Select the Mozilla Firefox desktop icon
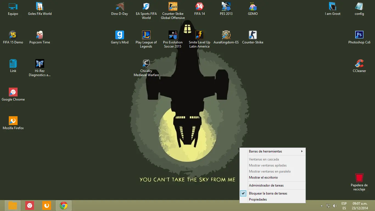375x211 pixels. pyautogui.click(x=13, y=123)
